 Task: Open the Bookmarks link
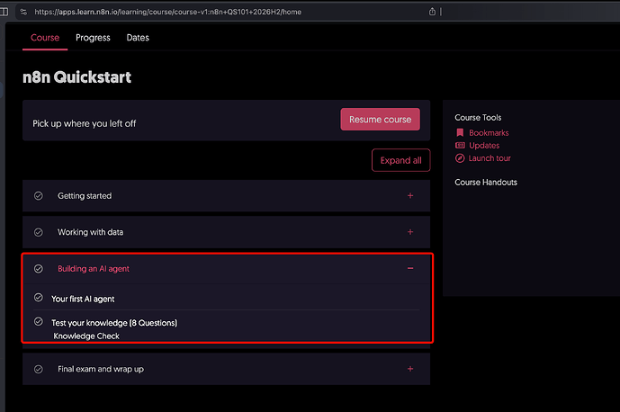point(489,133)
